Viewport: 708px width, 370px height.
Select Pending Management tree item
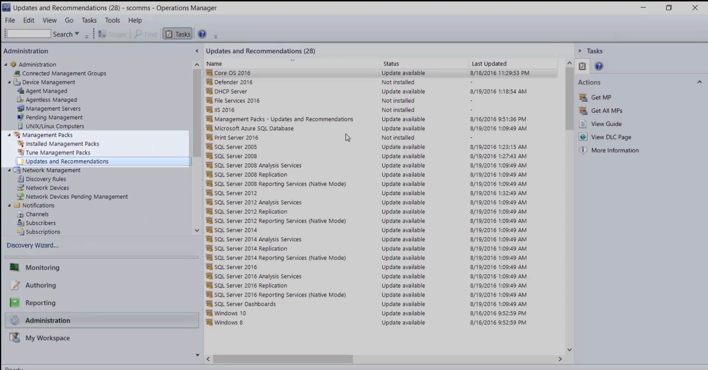pos(54,118)
